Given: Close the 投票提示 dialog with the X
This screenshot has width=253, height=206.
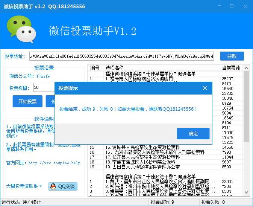Looking at the screenshot, I should (205, 88).
